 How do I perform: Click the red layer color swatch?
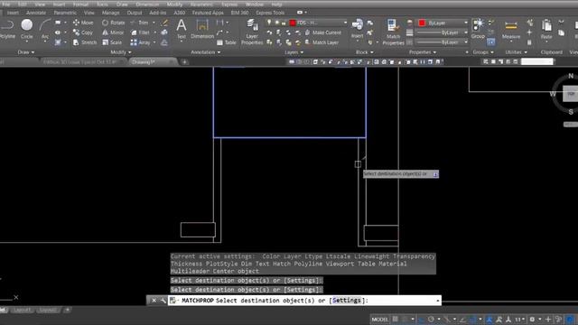[x=293, y=23]
